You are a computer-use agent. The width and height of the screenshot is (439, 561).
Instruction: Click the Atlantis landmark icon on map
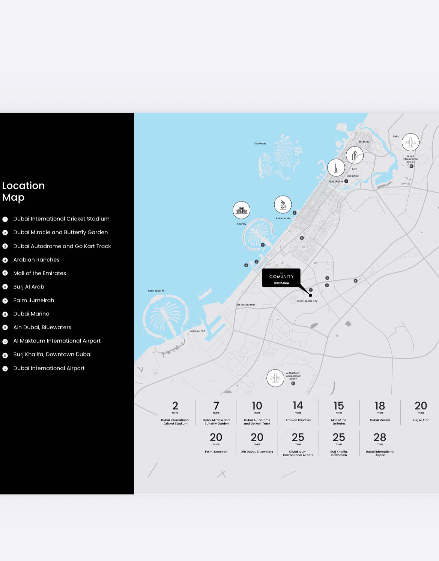pos(241,210)
